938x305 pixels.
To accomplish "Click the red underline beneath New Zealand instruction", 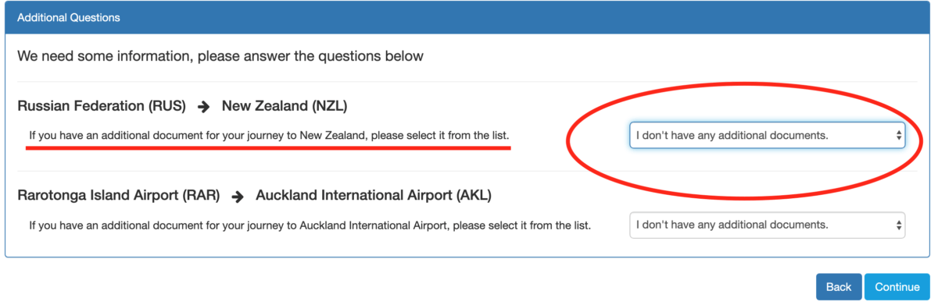I will 268,147.
